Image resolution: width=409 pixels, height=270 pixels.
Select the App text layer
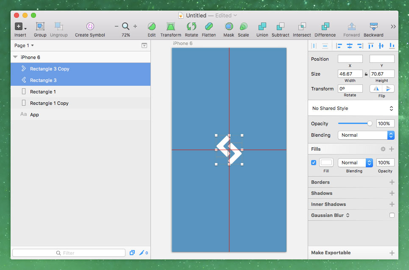tap(81, 115)
